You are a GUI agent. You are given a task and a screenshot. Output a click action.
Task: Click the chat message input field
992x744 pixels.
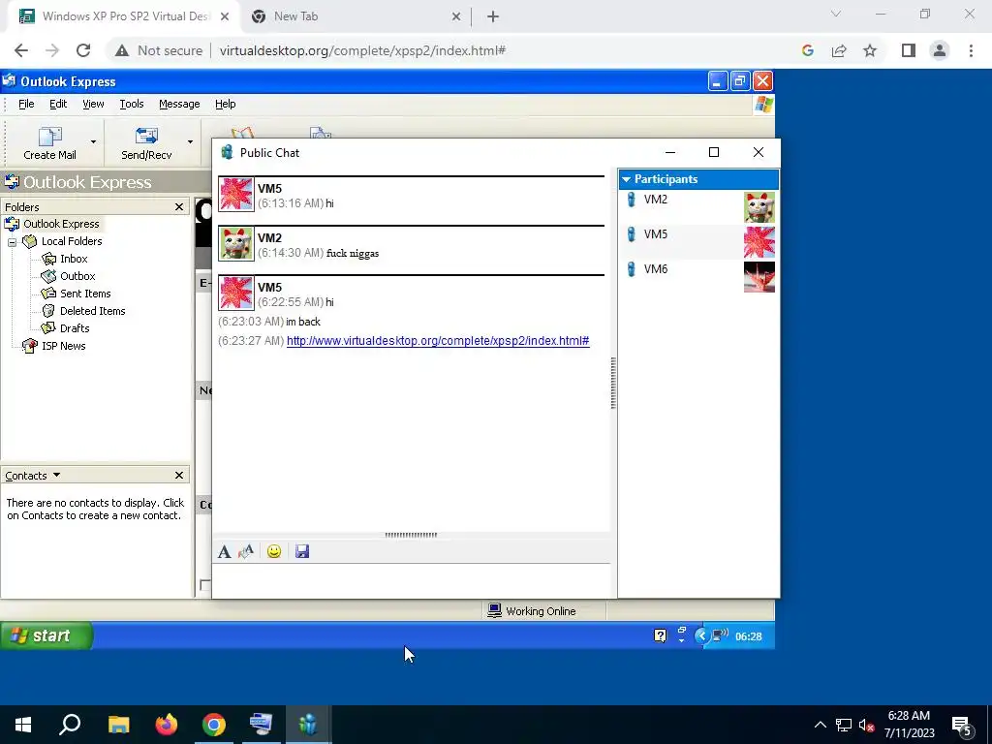411,579
